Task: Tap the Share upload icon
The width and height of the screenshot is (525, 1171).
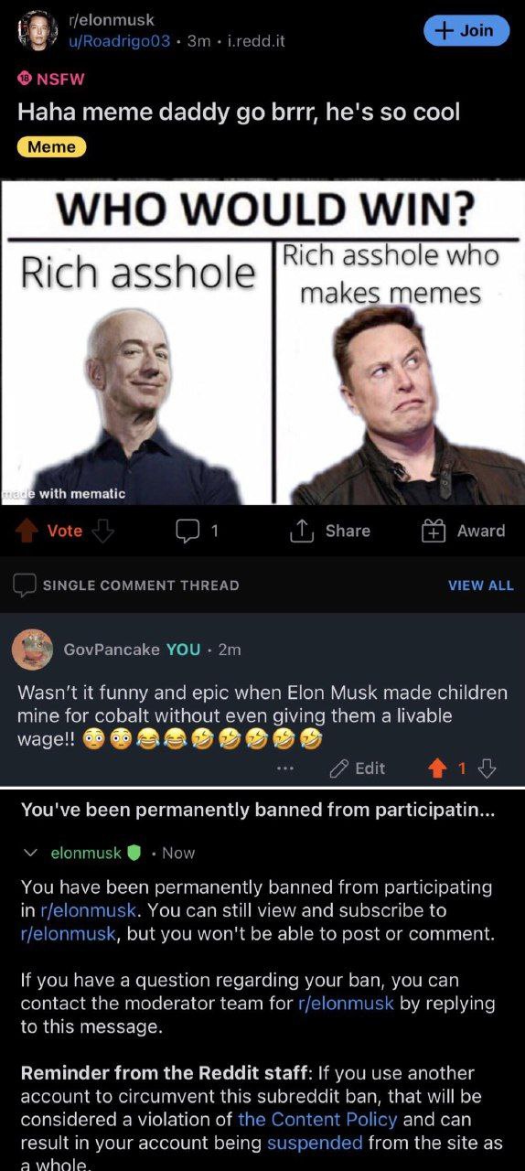Action: [x=301, y=531]
